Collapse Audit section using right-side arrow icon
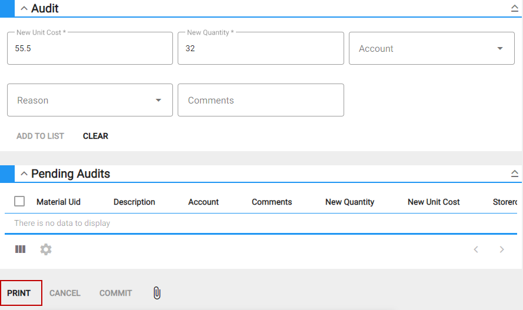This screenshot has width=523, height=310. [515, 9]
